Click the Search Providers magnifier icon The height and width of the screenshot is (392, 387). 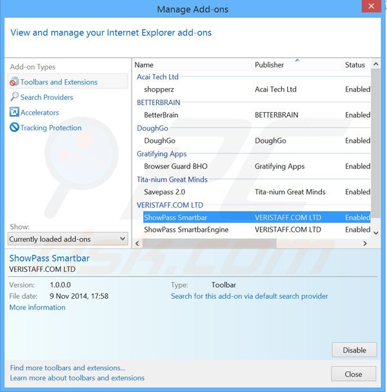pyautogui.click(x=14, y=97)
